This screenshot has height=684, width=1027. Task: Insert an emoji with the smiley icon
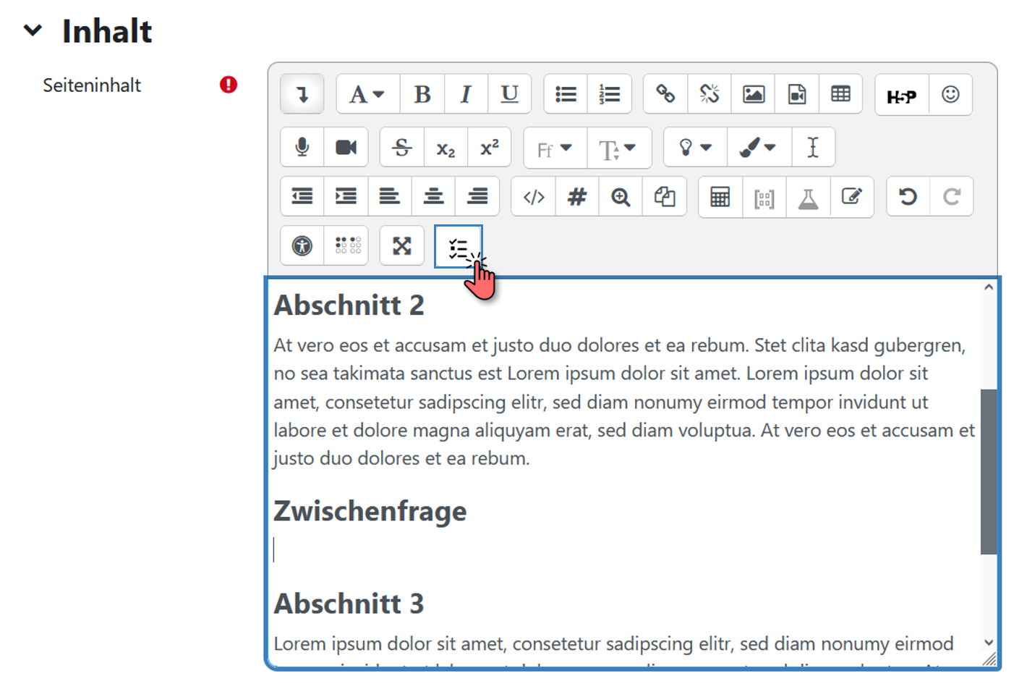coord(950,95)
